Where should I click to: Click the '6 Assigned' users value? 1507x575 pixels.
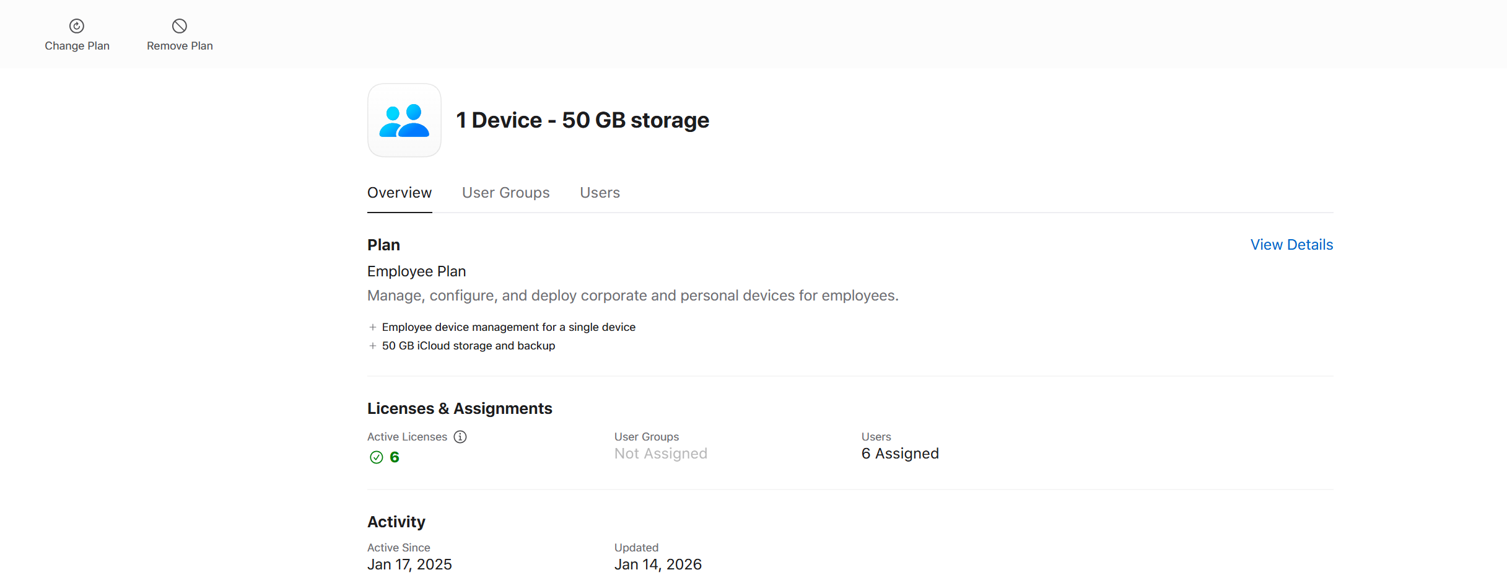tap(899, 454)
